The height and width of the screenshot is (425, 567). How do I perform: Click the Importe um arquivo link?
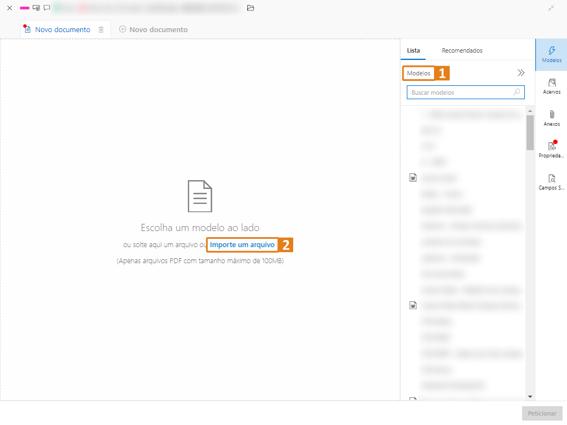[x=242, y=244]
